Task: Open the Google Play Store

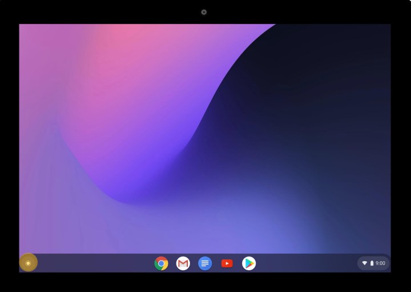Action: tap(249, 263)
